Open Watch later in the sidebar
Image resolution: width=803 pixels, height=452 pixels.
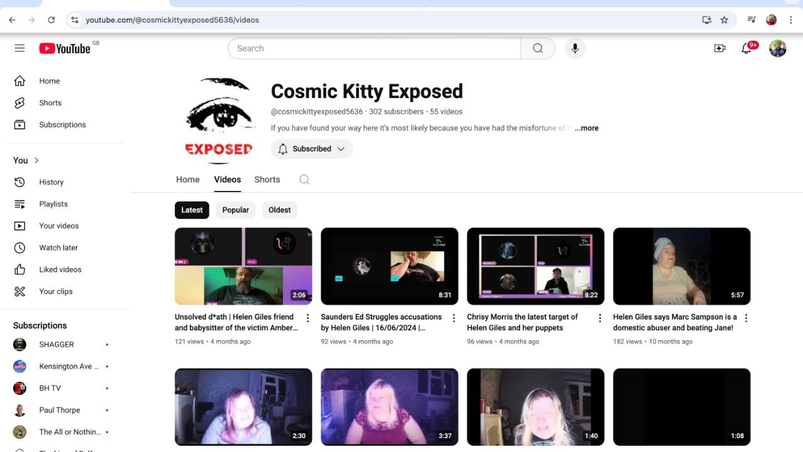click(x=58, y=248)
